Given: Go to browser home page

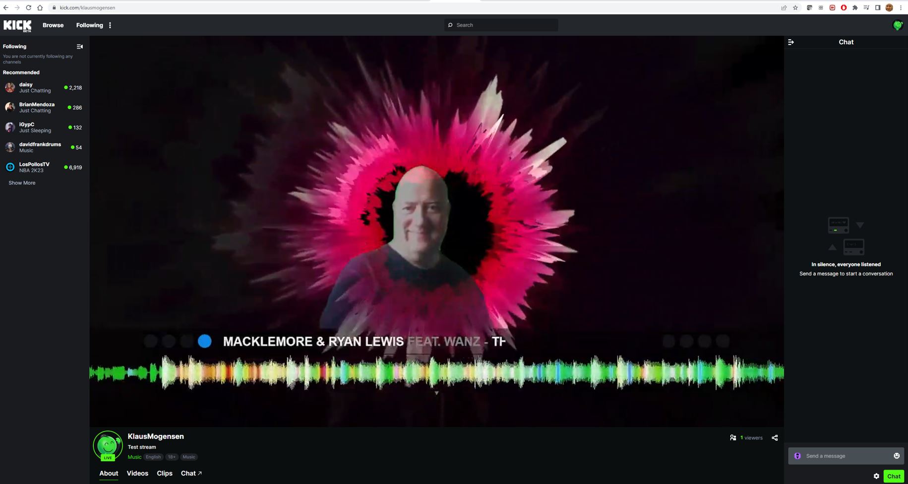Looking at the screenshot, I should [40, 7].
